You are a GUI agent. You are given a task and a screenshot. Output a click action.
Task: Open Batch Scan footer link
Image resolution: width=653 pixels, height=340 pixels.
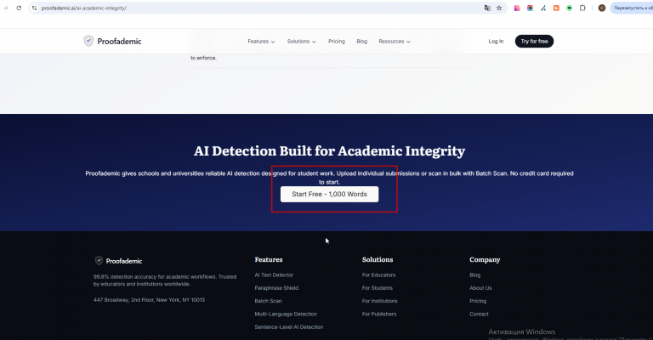tap(268, 301)
